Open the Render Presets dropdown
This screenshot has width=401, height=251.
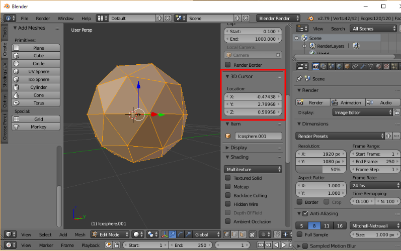point(340,136)
